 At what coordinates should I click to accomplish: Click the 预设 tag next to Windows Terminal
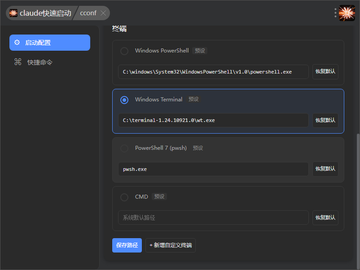click(x=193, y=99)
